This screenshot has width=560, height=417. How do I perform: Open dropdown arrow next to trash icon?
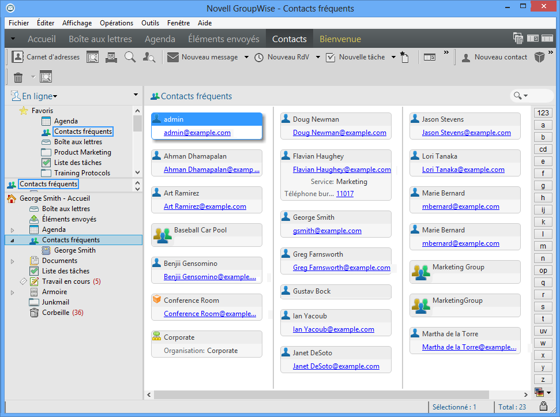point(33,77)
